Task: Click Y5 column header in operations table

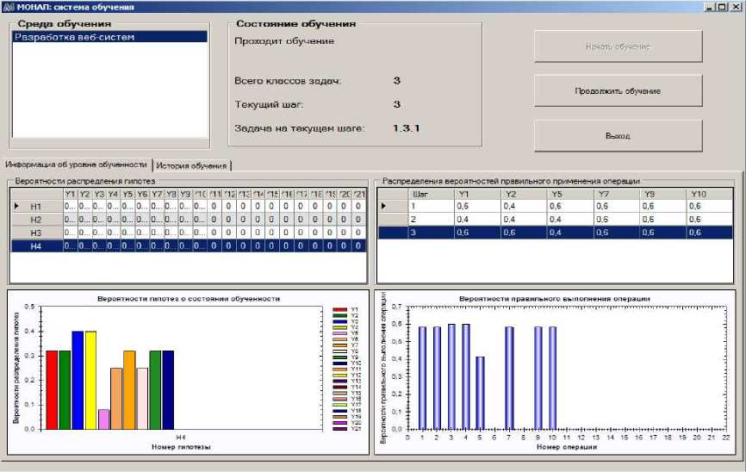Action: [557, 194]
